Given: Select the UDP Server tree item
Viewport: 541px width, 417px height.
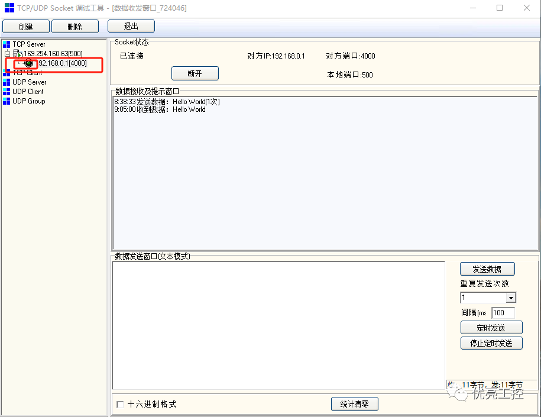Looking at the screenshot, I should (30, 82).
